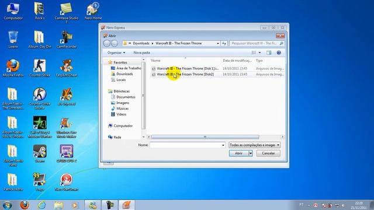374x210 pixels.
Task: Click the change view icon
Action: (x=254, y=52)
